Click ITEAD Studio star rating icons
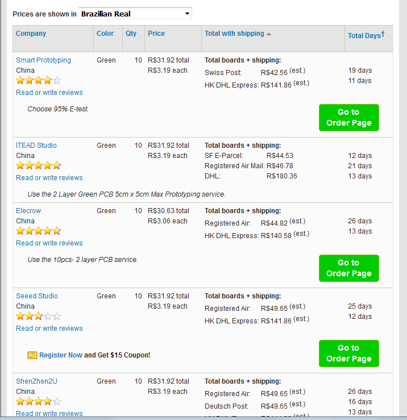This screenshot has width=407, height=420. (x=38, y=165)
